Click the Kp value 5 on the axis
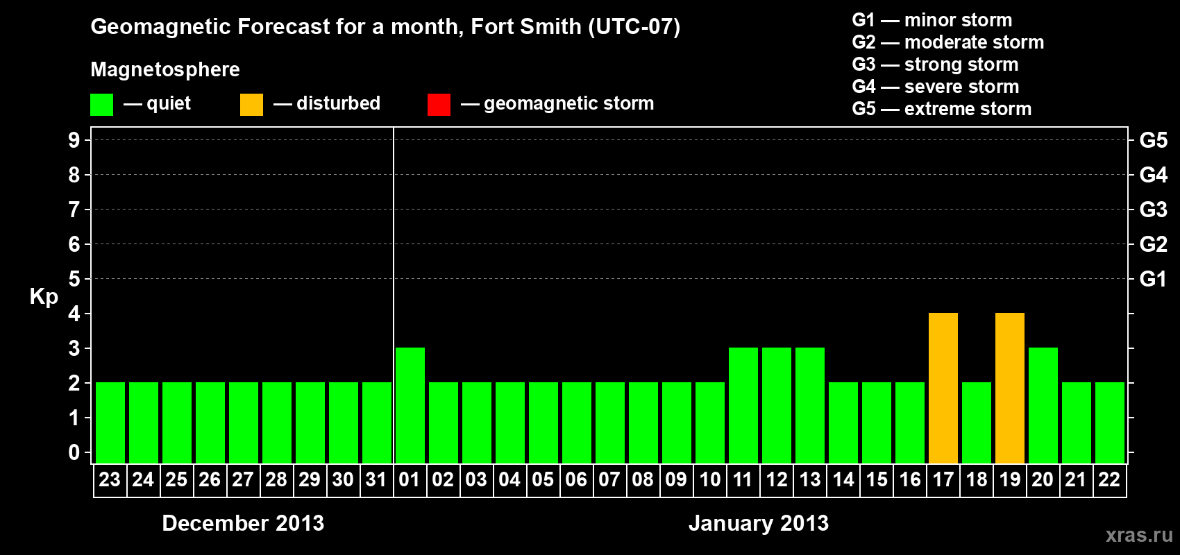This screenshot has height=555, width=1180. (74, 279)
